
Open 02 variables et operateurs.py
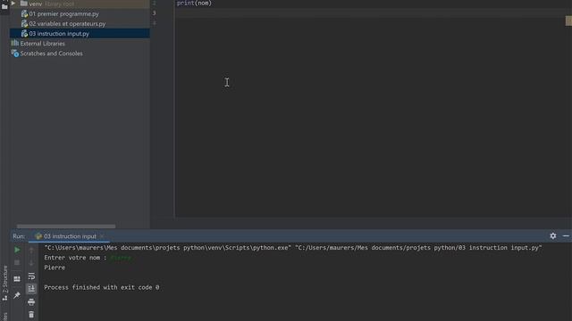[x=67, y=24]
